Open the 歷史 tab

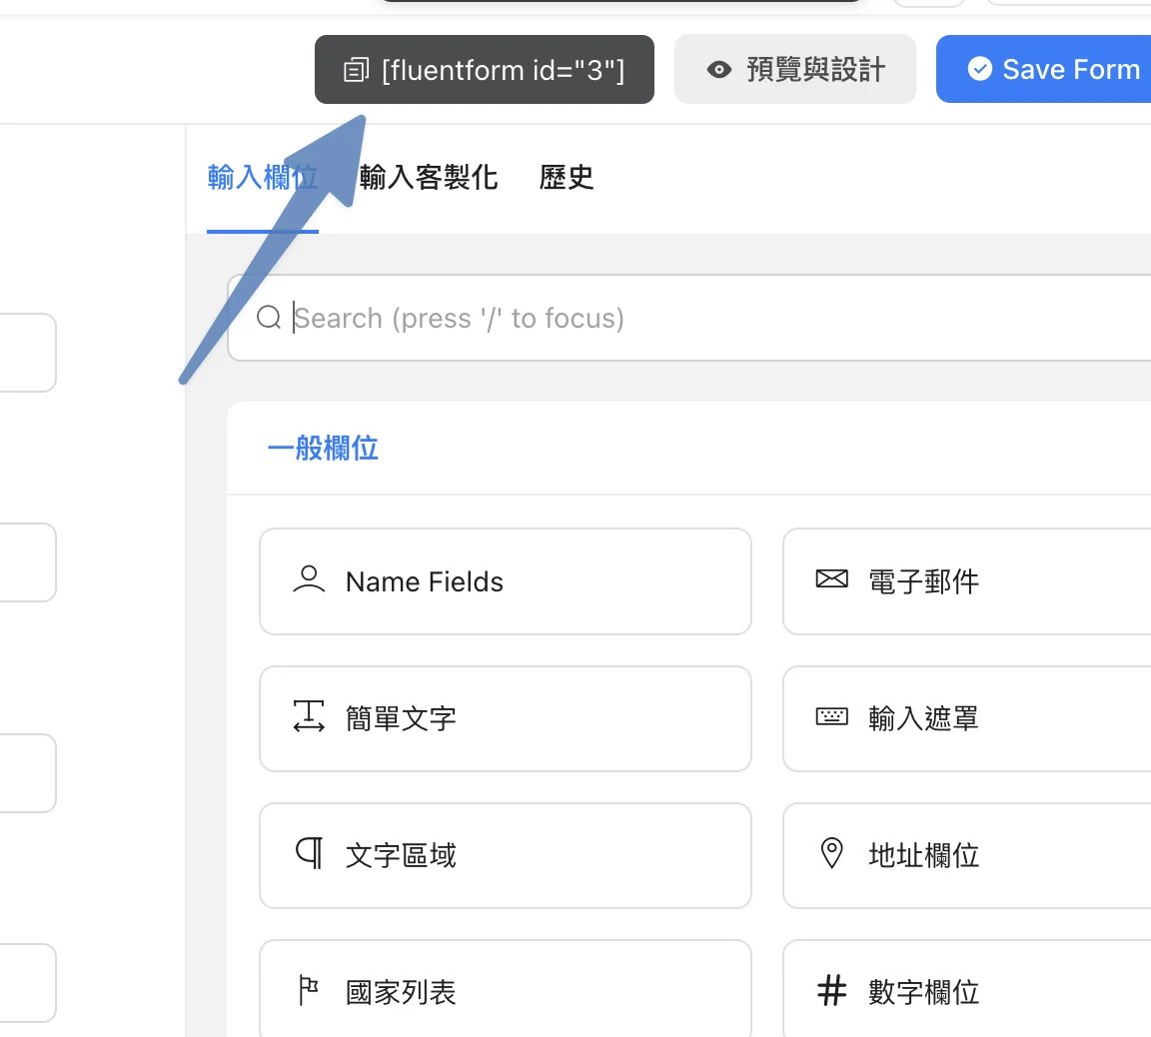pos(567,178)
